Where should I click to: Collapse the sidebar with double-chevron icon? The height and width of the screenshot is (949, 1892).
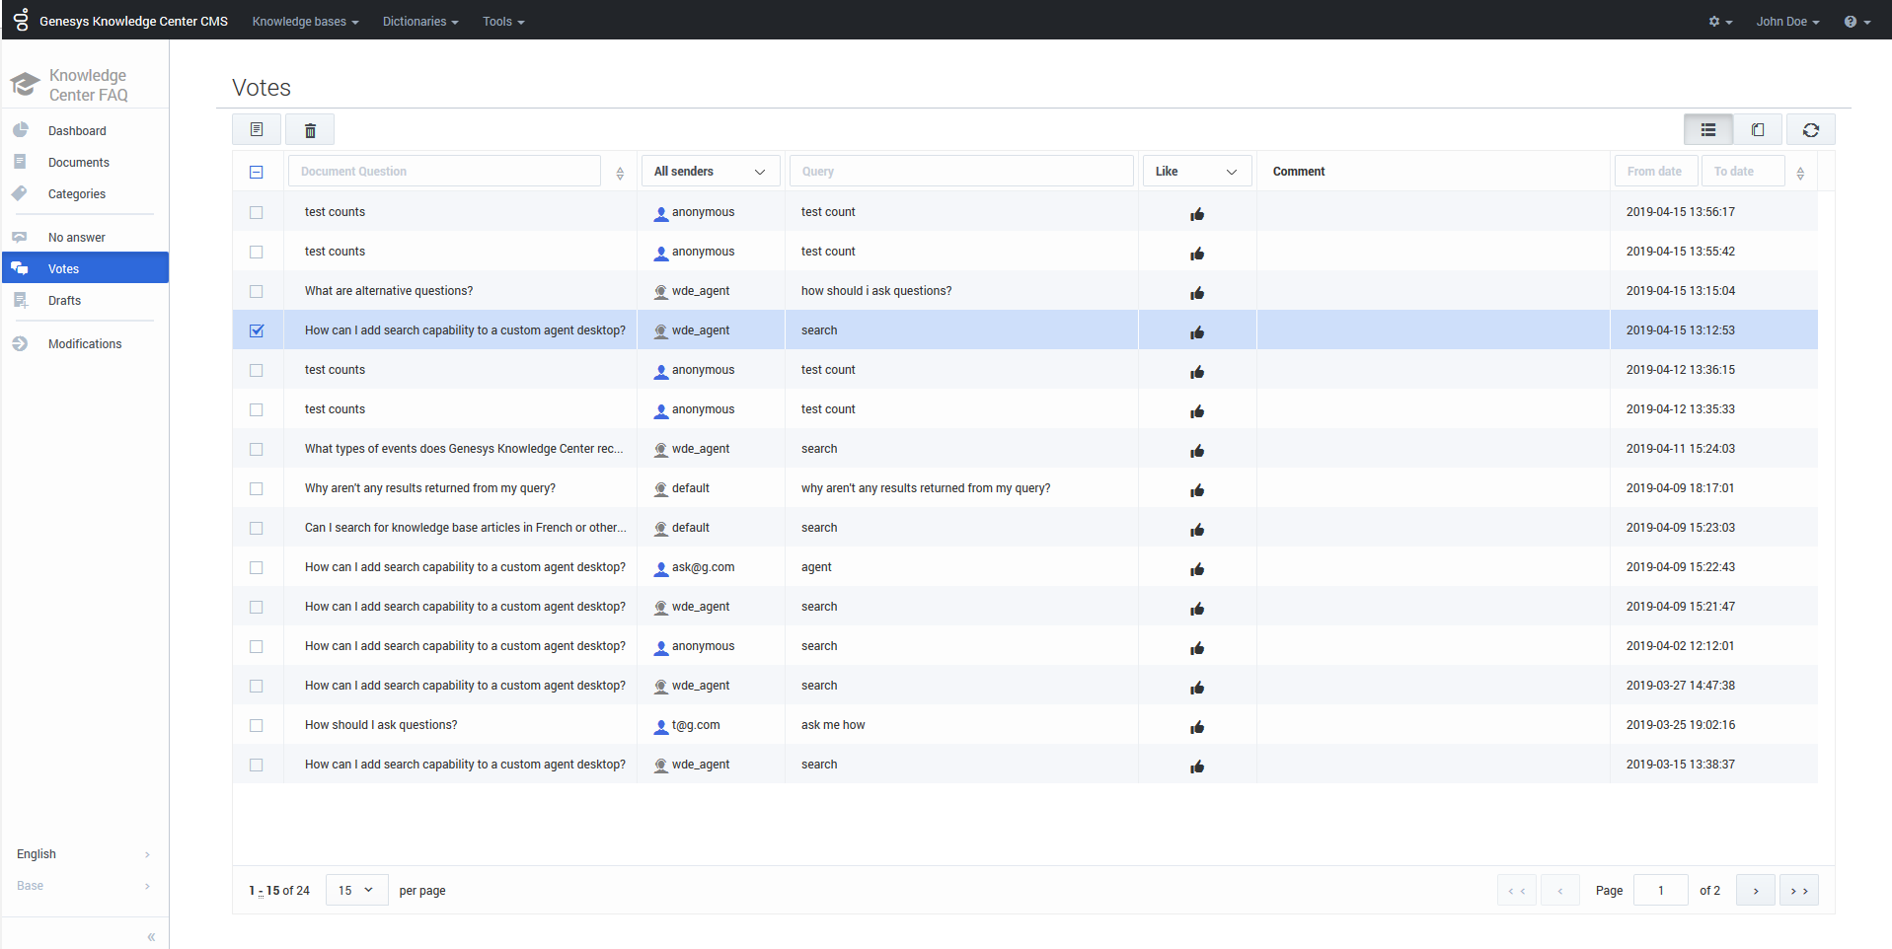pyautogui.click(x=151, y=936)
